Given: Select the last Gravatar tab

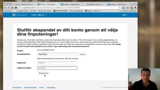Looking at the screenshot, I should pos(118,4).
